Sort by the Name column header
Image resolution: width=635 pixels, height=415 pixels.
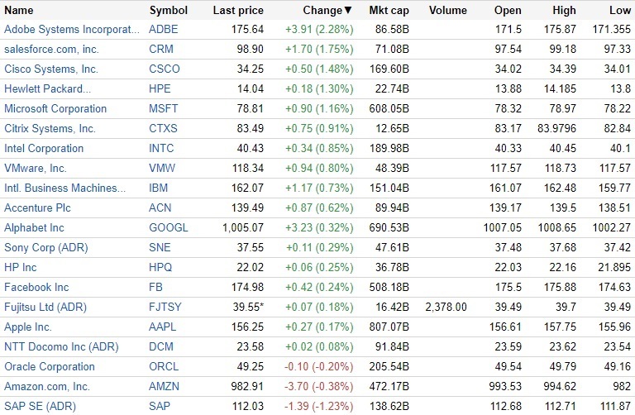19,11
